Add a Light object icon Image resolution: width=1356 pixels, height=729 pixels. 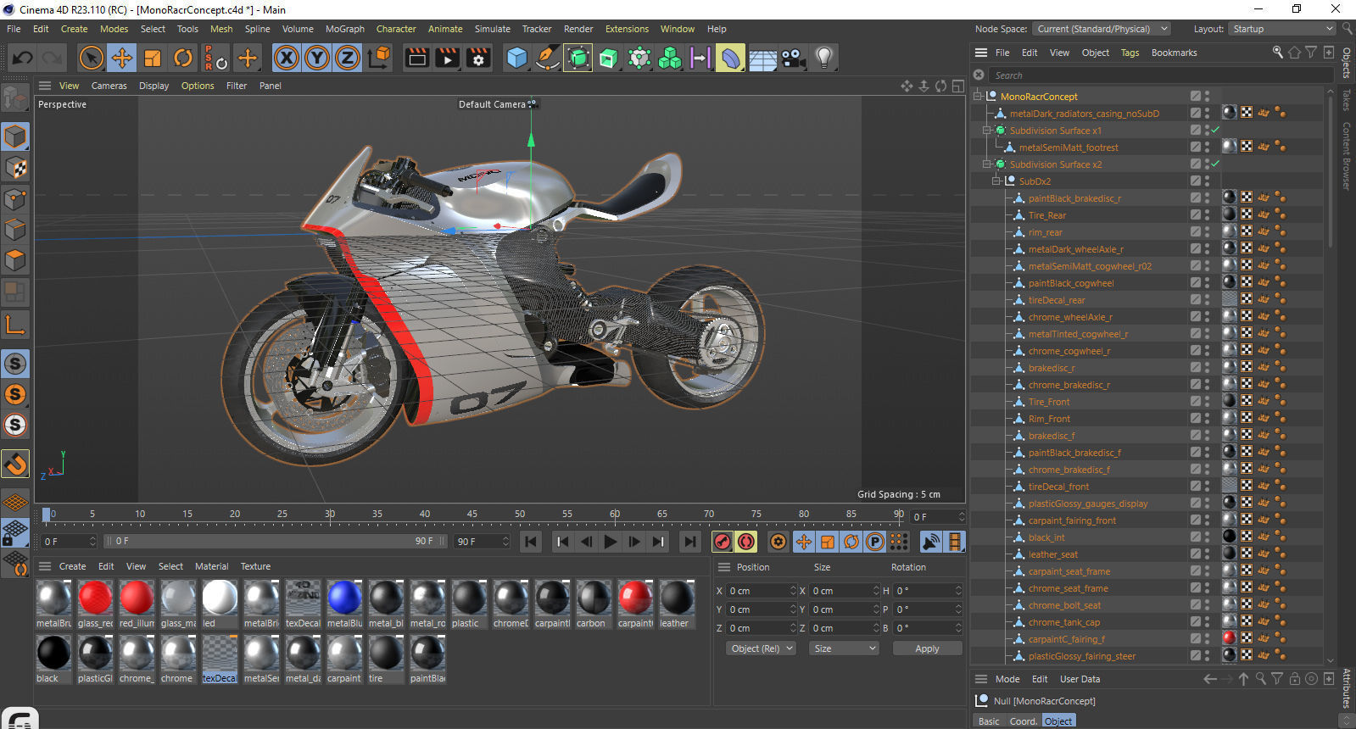point(823,58)
